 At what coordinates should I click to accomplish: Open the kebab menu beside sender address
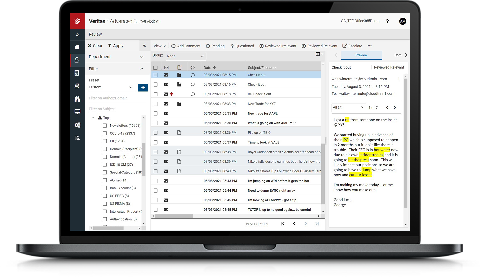click(399, 79)
